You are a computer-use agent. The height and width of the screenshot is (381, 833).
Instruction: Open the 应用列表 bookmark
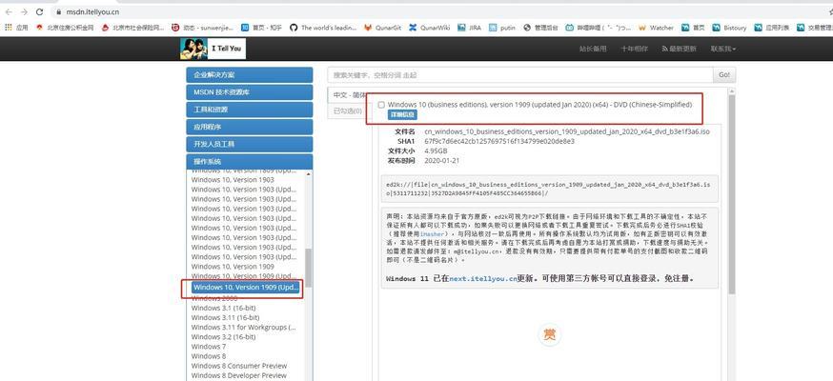click(772, 28)
